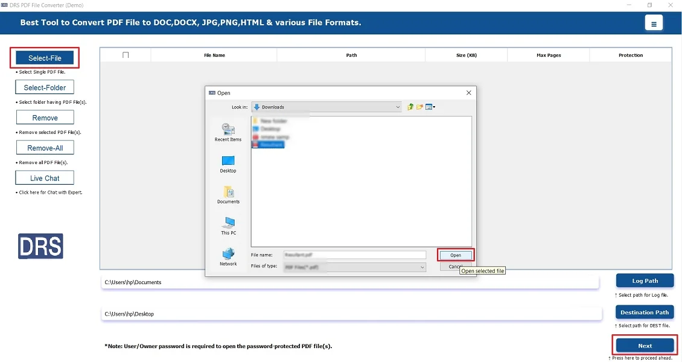Click the Next button to proceed

pos(645,346)
